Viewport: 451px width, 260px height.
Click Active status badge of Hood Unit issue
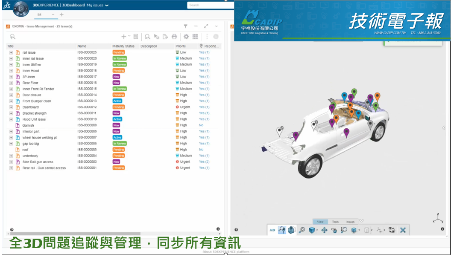(117, 119)
